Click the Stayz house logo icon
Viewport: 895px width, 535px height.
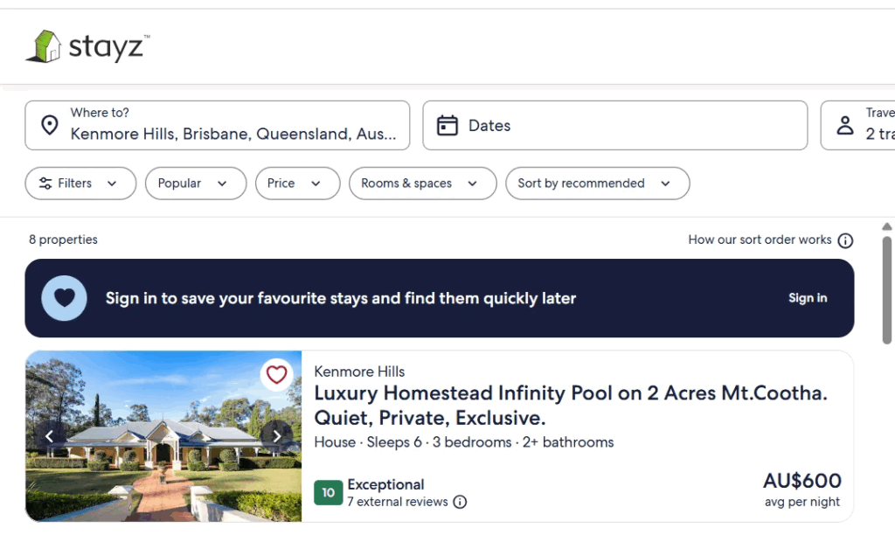tap(43, 46)
